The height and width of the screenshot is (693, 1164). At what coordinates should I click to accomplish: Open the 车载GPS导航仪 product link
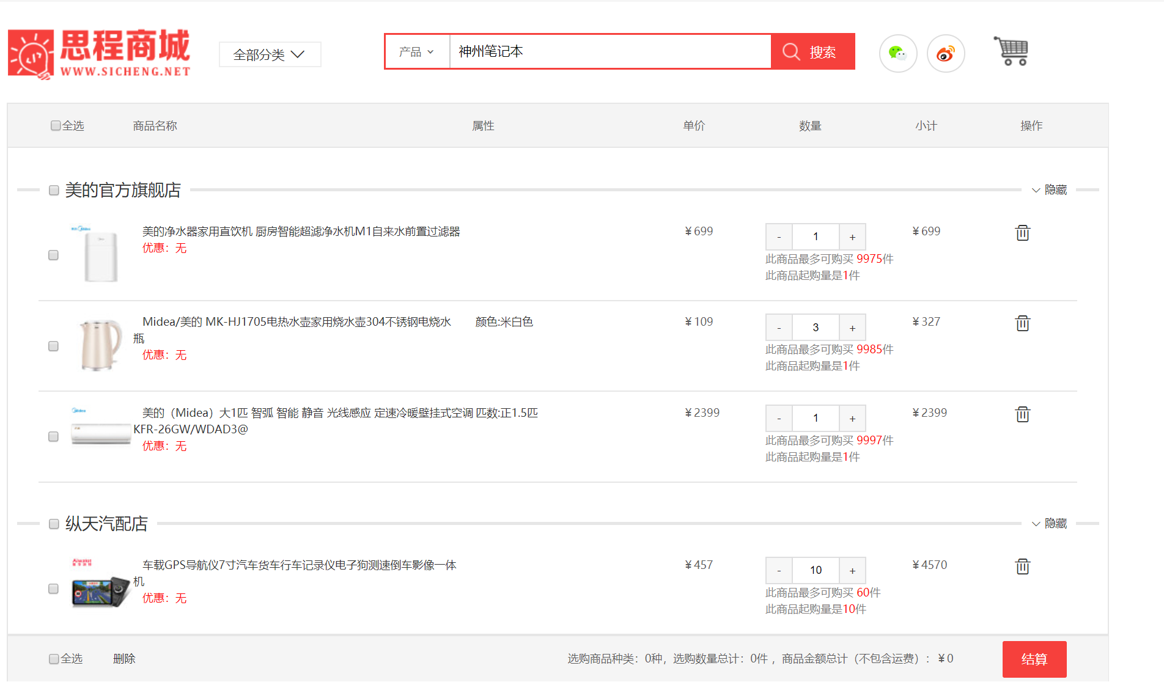[295, 573]
